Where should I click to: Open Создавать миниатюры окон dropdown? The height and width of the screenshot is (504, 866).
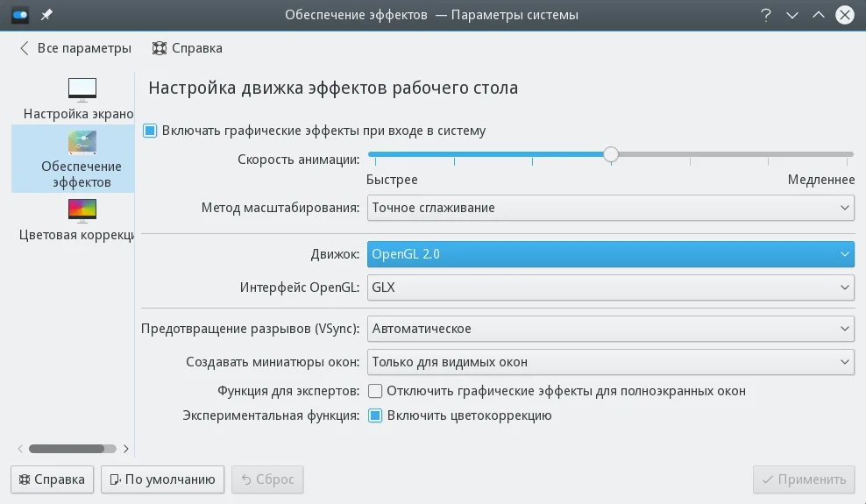(611, 362)
